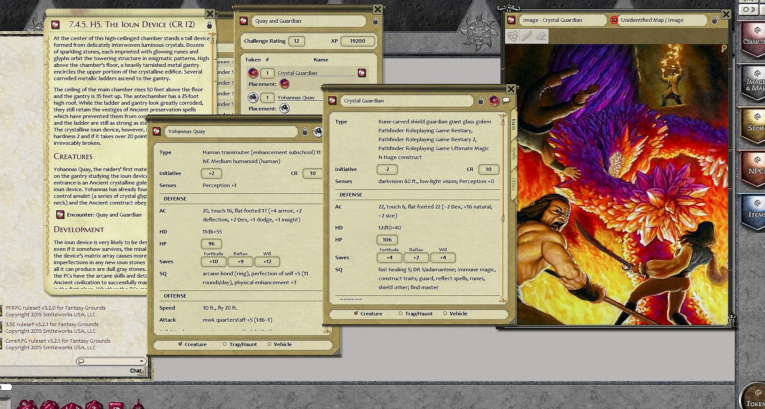Screen dimensions: 765x409
Task: Open the Tokens sidebar button
Action: coord(753,397)
